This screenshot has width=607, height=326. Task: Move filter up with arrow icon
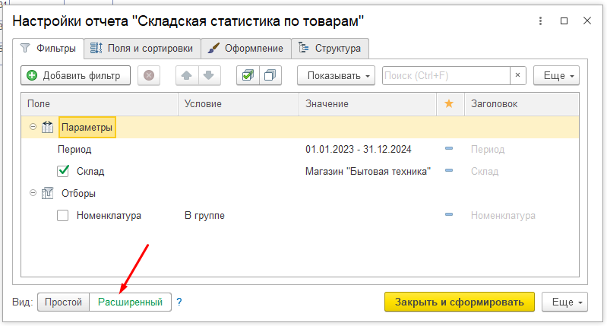tap(187, 75)
